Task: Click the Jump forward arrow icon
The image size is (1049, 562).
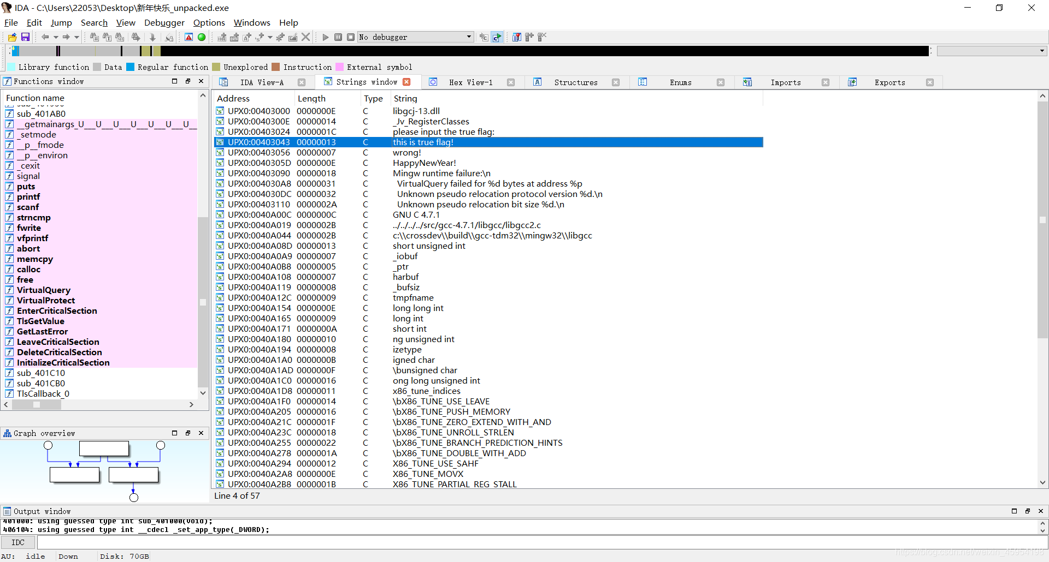Action: (66, 37)
